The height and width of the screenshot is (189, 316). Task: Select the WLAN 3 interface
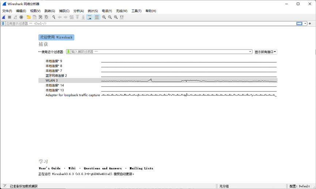point(158,80)
